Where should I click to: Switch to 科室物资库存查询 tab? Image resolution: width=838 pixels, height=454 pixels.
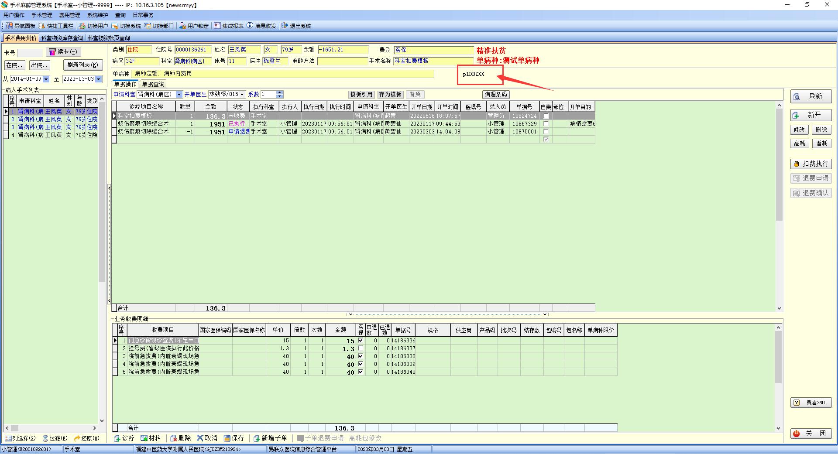[x=62, y=38]
